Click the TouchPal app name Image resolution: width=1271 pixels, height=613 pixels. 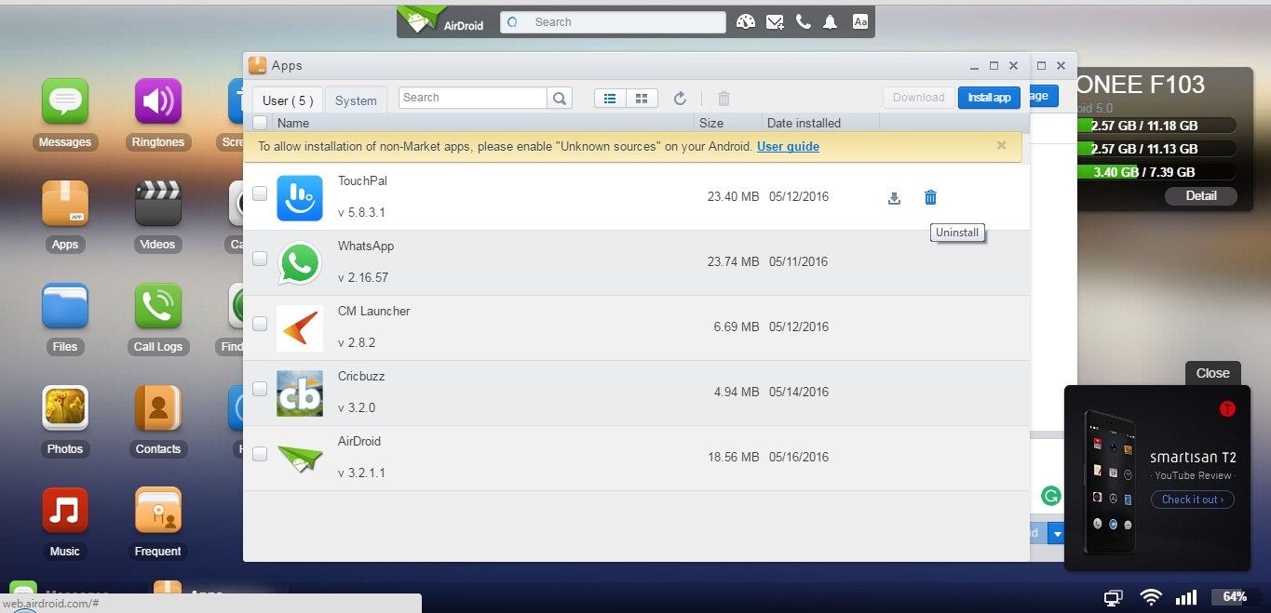point(362,180)
